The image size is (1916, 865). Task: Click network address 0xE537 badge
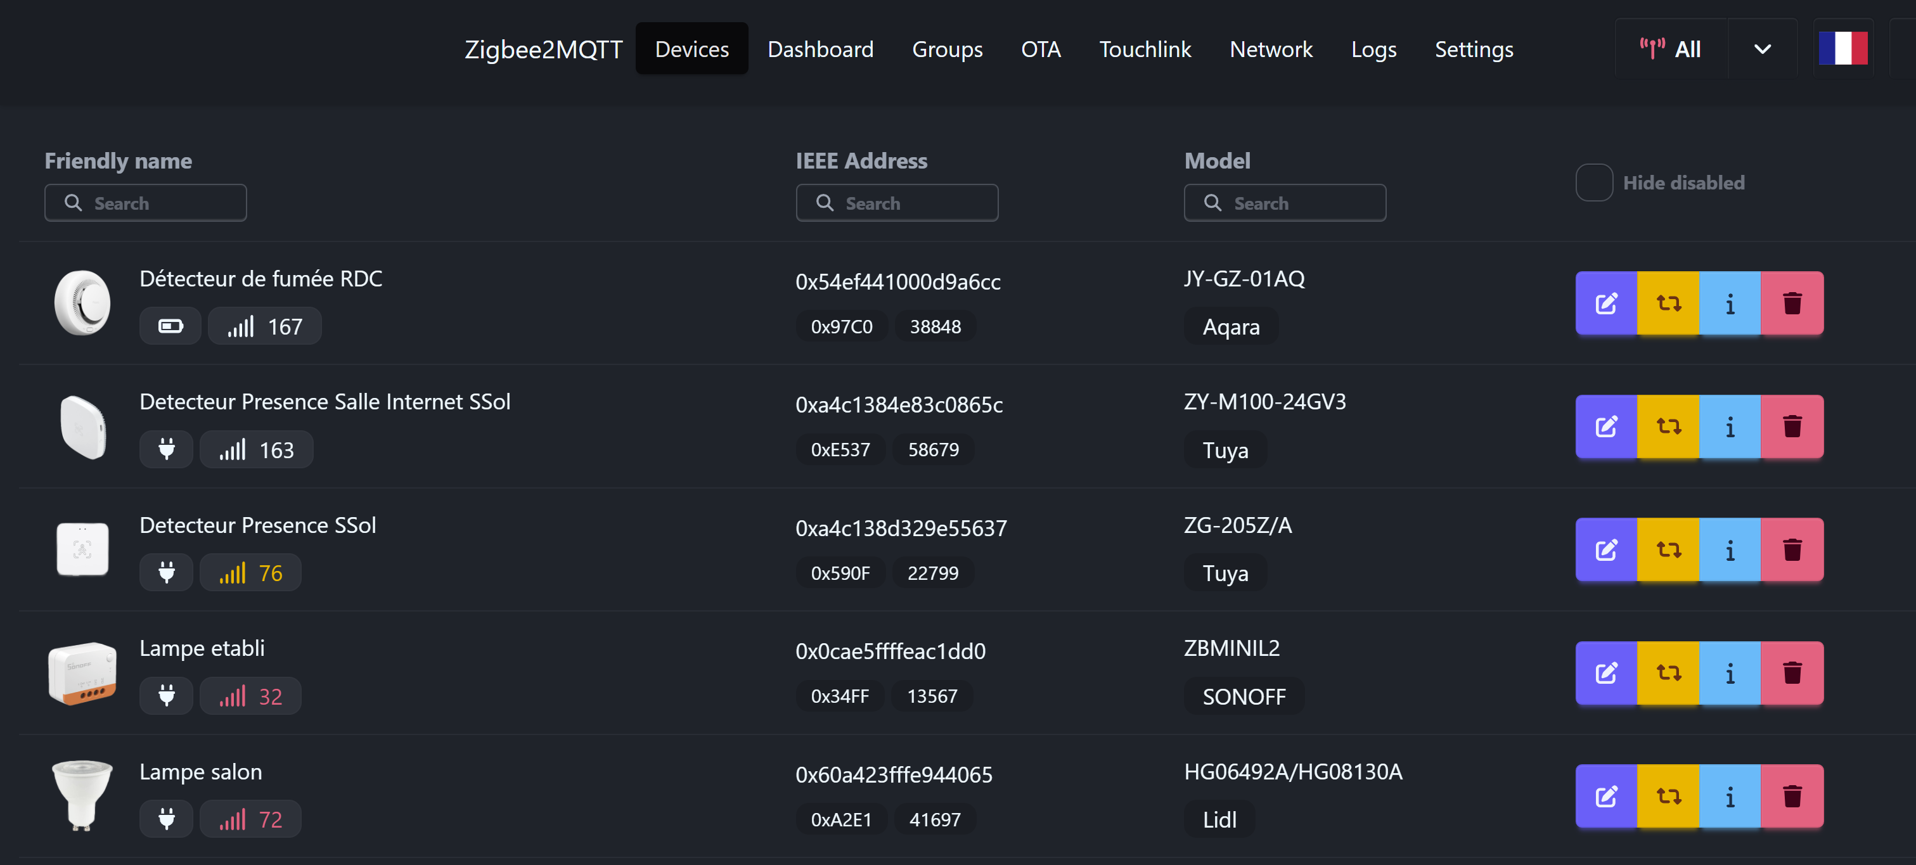pyautogui.click(x=840, y=449)
